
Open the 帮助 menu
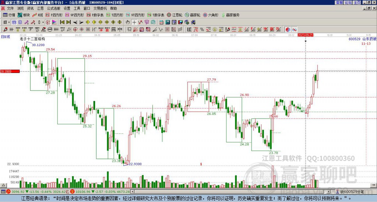click(x=113, y=8)
